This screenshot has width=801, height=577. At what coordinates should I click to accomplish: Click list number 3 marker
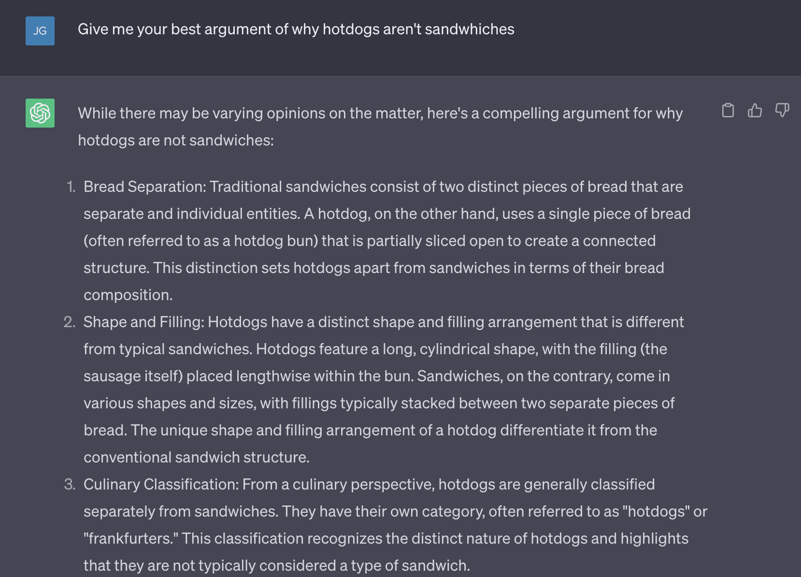70,484
